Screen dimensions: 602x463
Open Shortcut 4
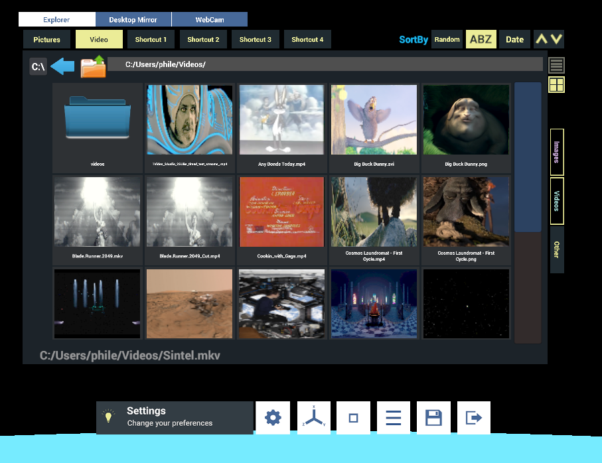307,40
